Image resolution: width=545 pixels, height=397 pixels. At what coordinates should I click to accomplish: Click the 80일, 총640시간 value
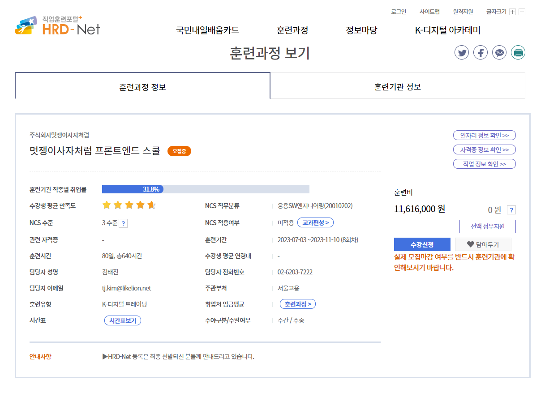(x=122, y=256)
